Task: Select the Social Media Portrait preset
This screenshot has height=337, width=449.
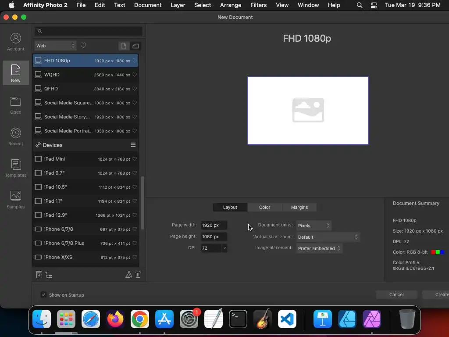Action: pos(86,131)
